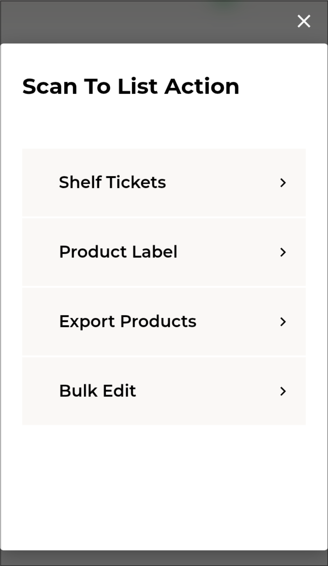Screen dimensions: 328x566
Task: Click the word Products in Export Products
Action: tap(158, 321)
